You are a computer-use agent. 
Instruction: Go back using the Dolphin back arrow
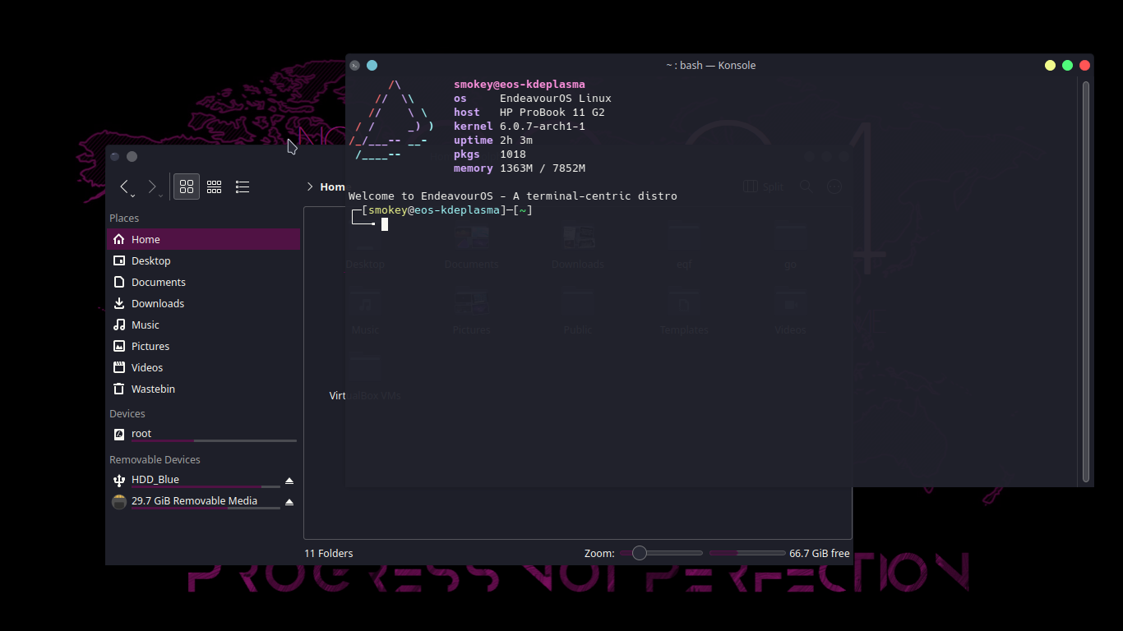click(124, 187)
